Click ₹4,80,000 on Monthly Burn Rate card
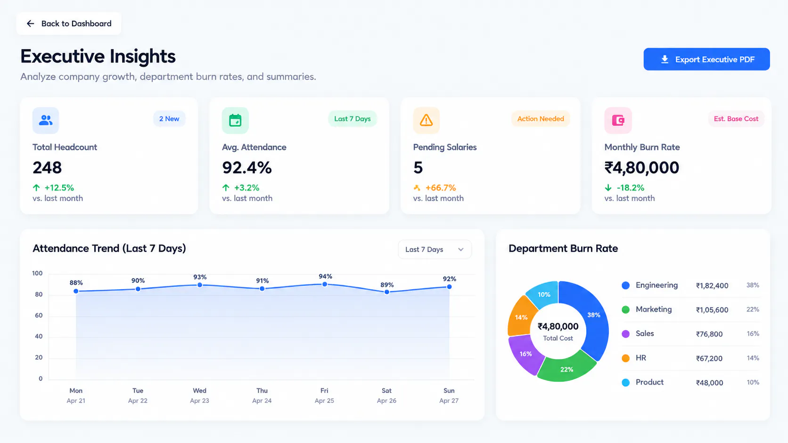Image resolution: width=788 pixels, height=443 pixels. tap(642, 168)
